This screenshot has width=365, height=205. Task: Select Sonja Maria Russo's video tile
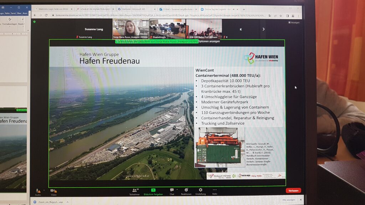click(131, 29)
